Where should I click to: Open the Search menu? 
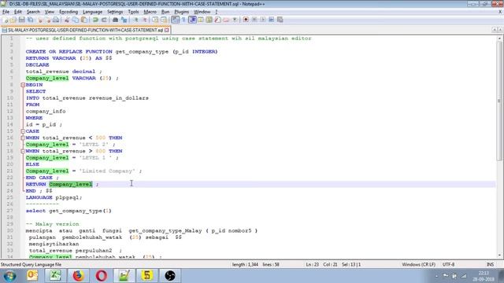(x=33, y=12)
